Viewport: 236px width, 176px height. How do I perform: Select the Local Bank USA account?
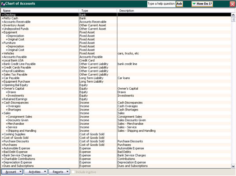click(14, 61)
